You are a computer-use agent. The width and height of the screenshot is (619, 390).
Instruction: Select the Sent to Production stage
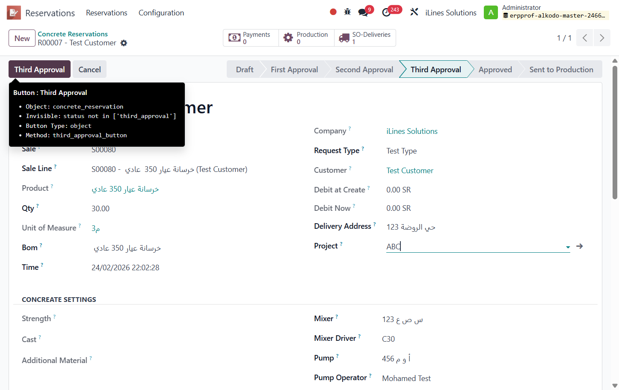pos(561,69)
